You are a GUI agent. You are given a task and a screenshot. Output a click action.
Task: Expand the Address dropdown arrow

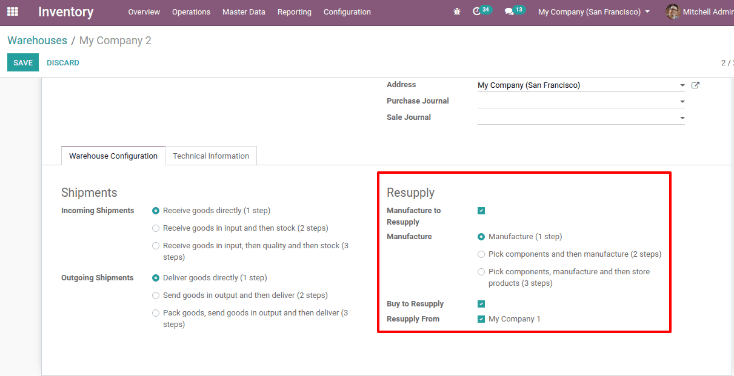pos(682,85)
